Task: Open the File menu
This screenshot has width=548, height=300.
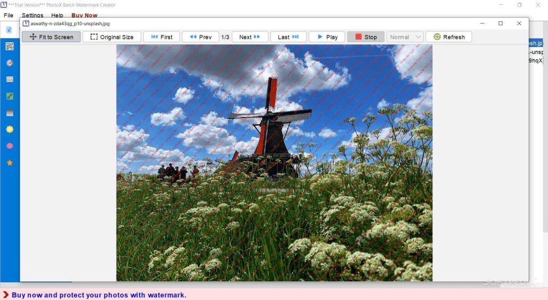Action: (9, 16)
